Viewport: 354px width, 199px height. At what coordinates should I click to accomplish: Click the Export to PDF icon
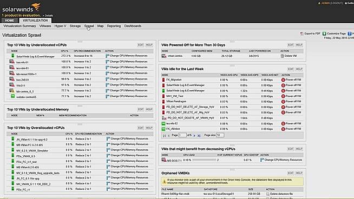tap(301, 34)
